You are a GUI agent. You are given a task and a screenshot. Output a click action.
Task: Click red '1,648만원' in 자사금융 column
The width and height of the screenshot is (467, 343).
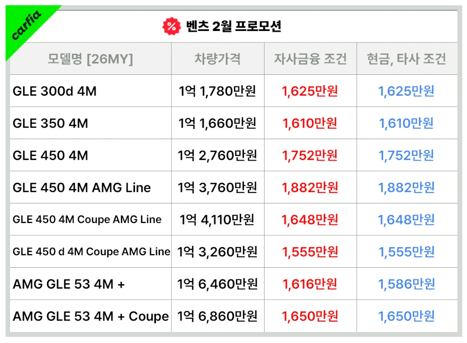[310, 220]
